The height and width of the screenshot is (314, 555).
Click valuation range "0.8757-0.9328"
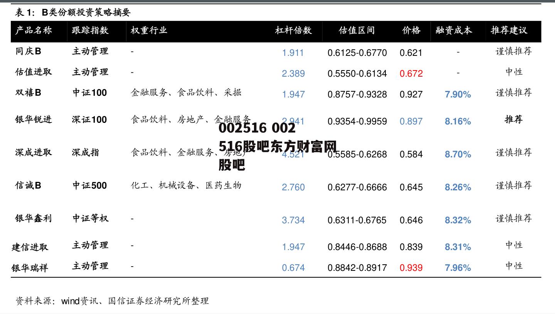point(357,94)
